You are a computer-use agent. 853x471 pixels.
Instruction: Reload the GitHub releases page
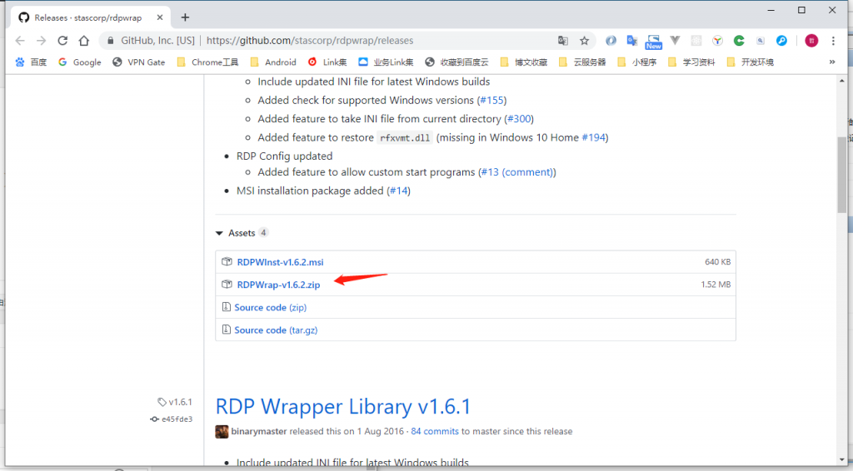62,41
